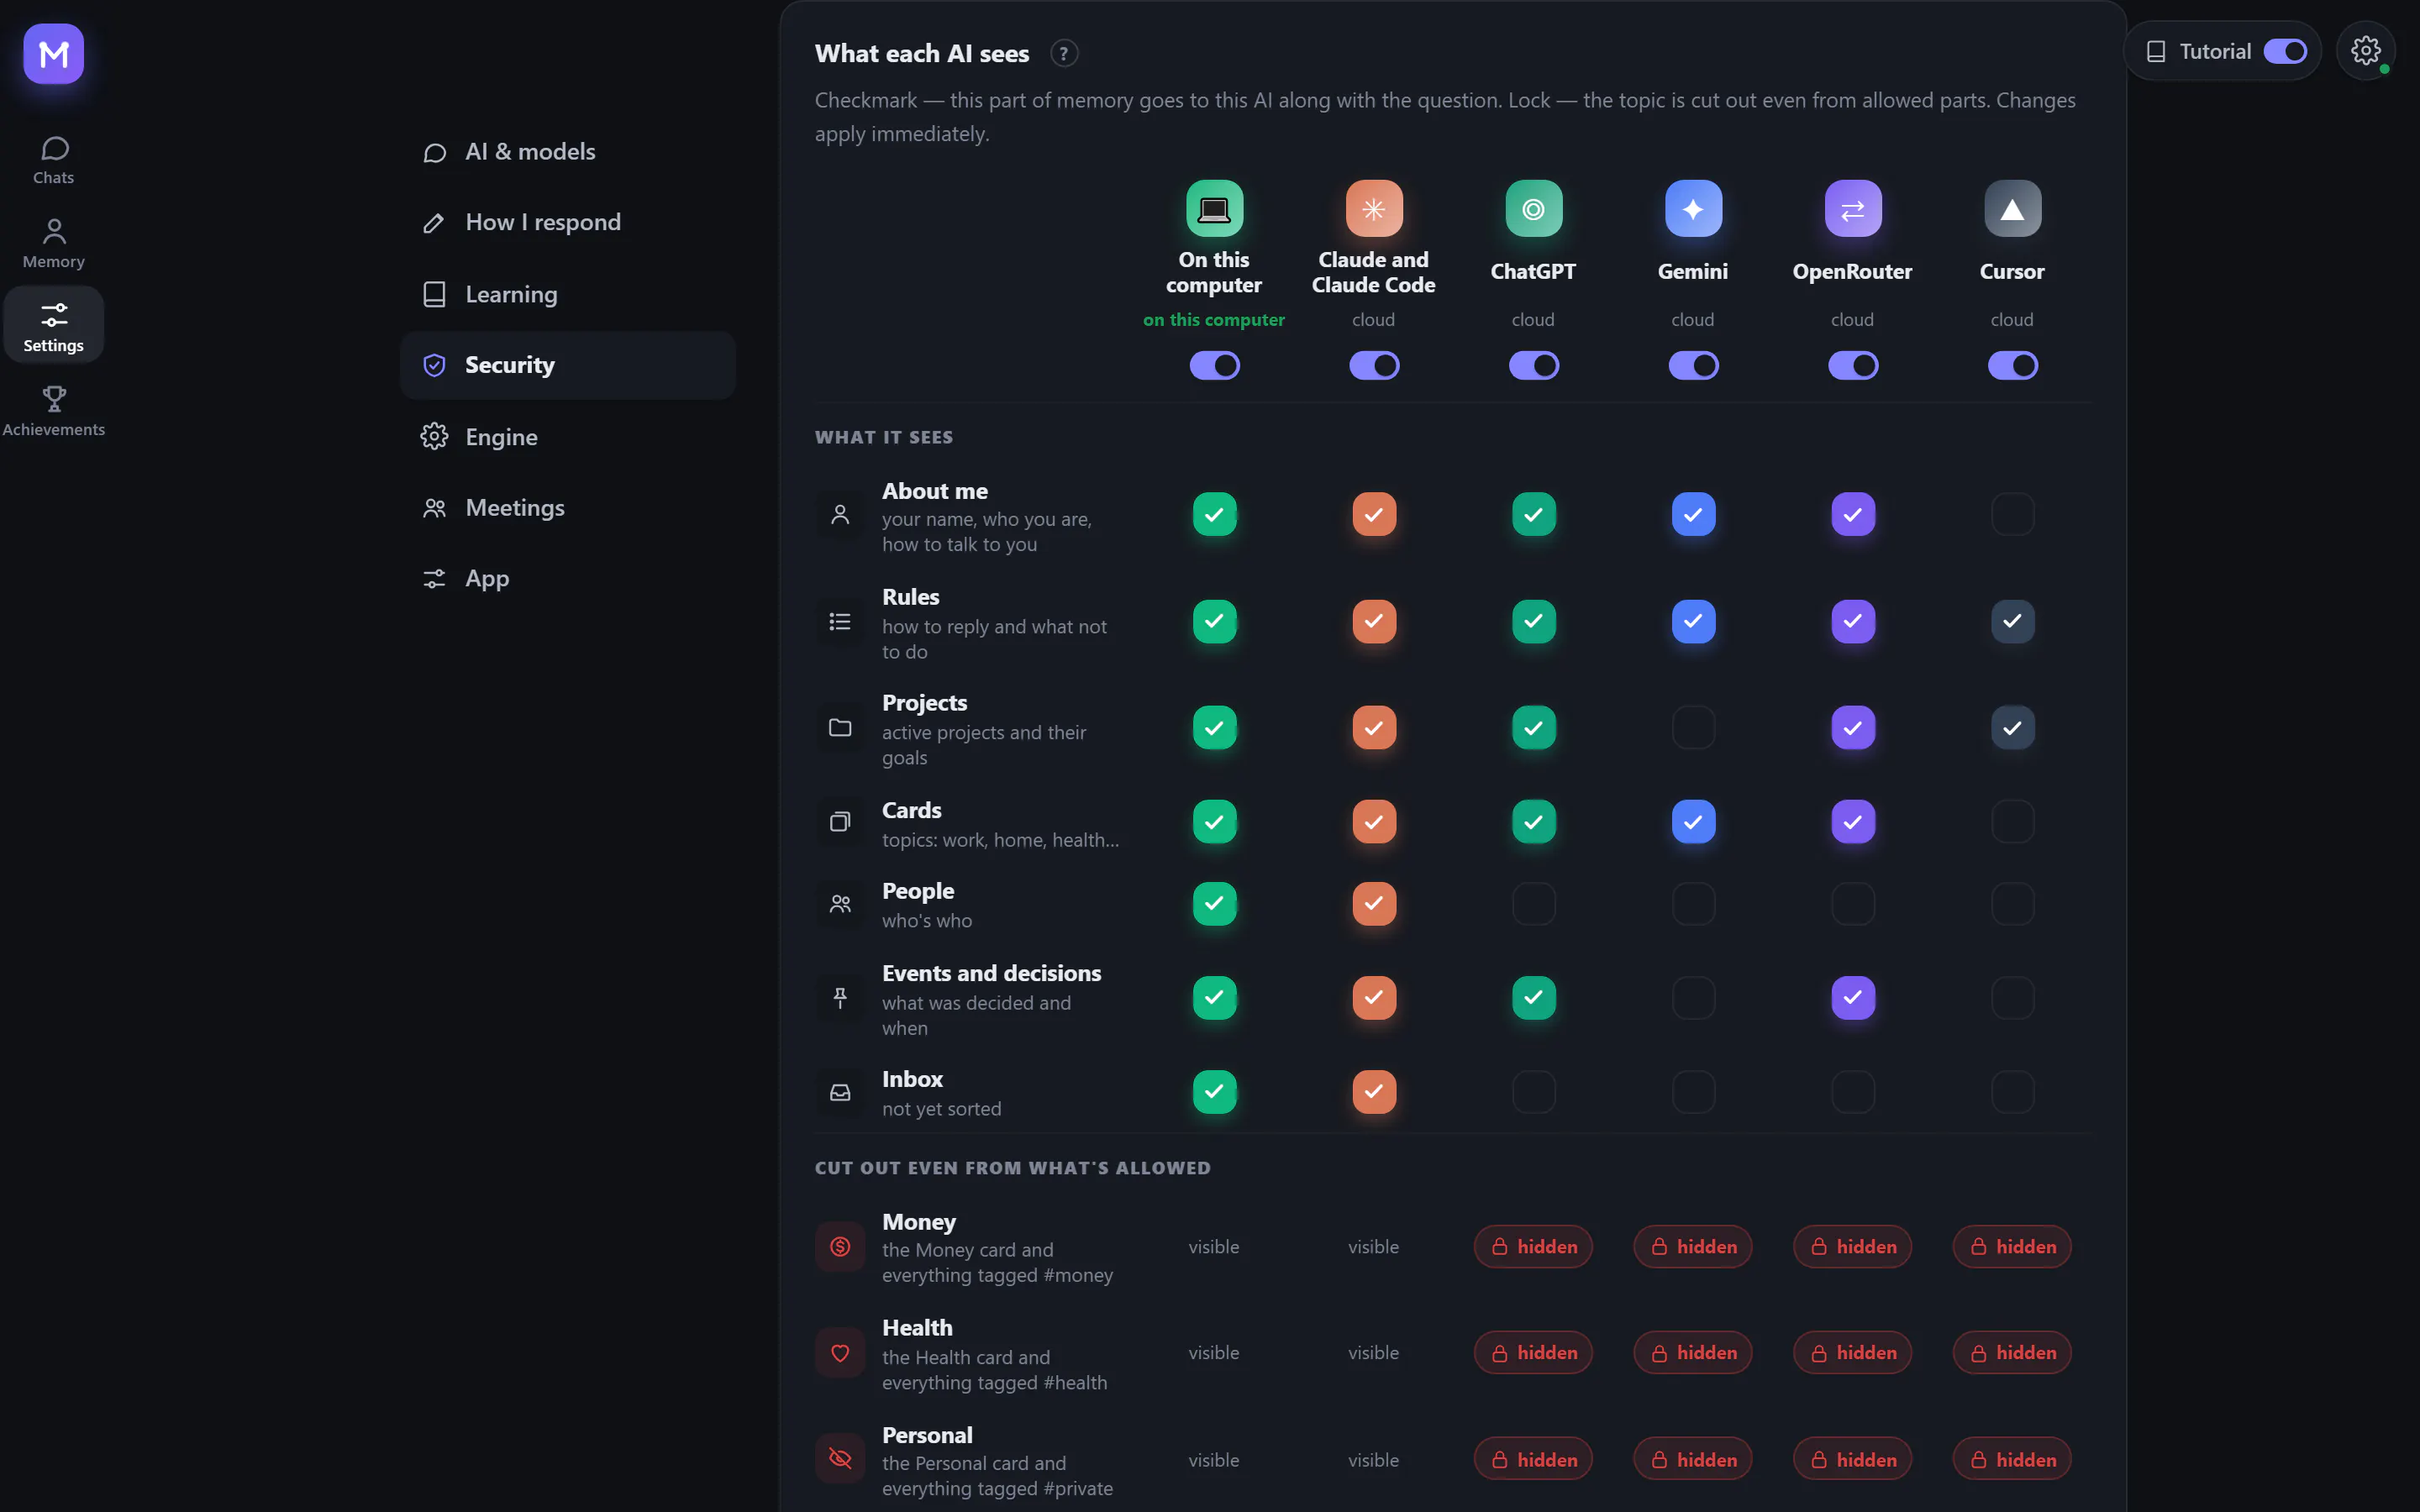This screenshot has width=2420, height=1512.
Task: Click the gear icon at top right
Action: tap(2365, 51)
